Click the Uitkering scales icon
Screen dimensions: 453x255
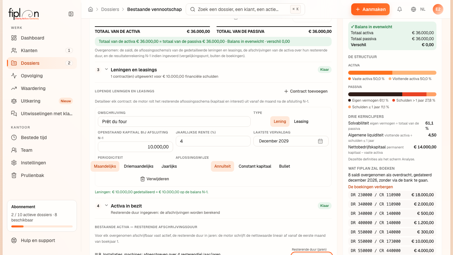(14, 101)
